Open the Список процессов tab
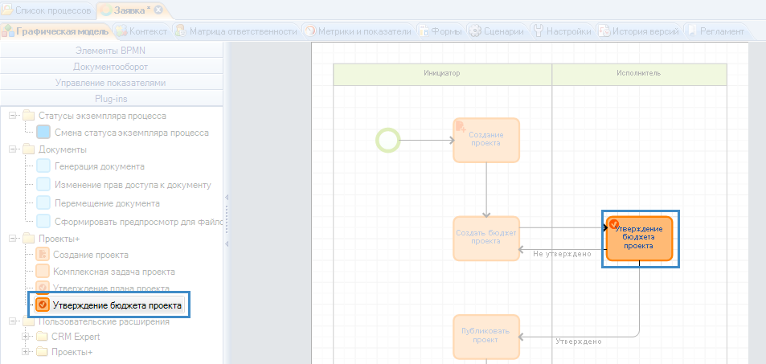This screenshot has height=364, width=766. tap(47, 10)
